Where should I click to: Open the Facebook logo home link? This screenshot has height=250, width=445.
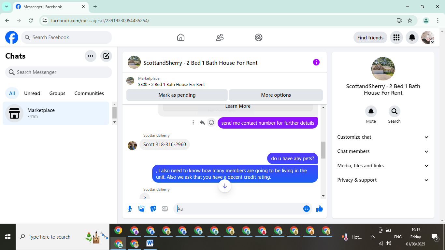[12, 37]
